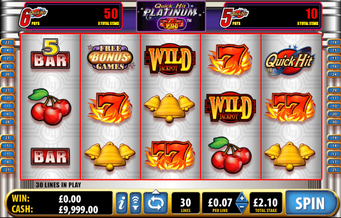Highlight payline number 25
This screenshot has height=218, width=341.
pyautogui.click(x=334, y=170)
